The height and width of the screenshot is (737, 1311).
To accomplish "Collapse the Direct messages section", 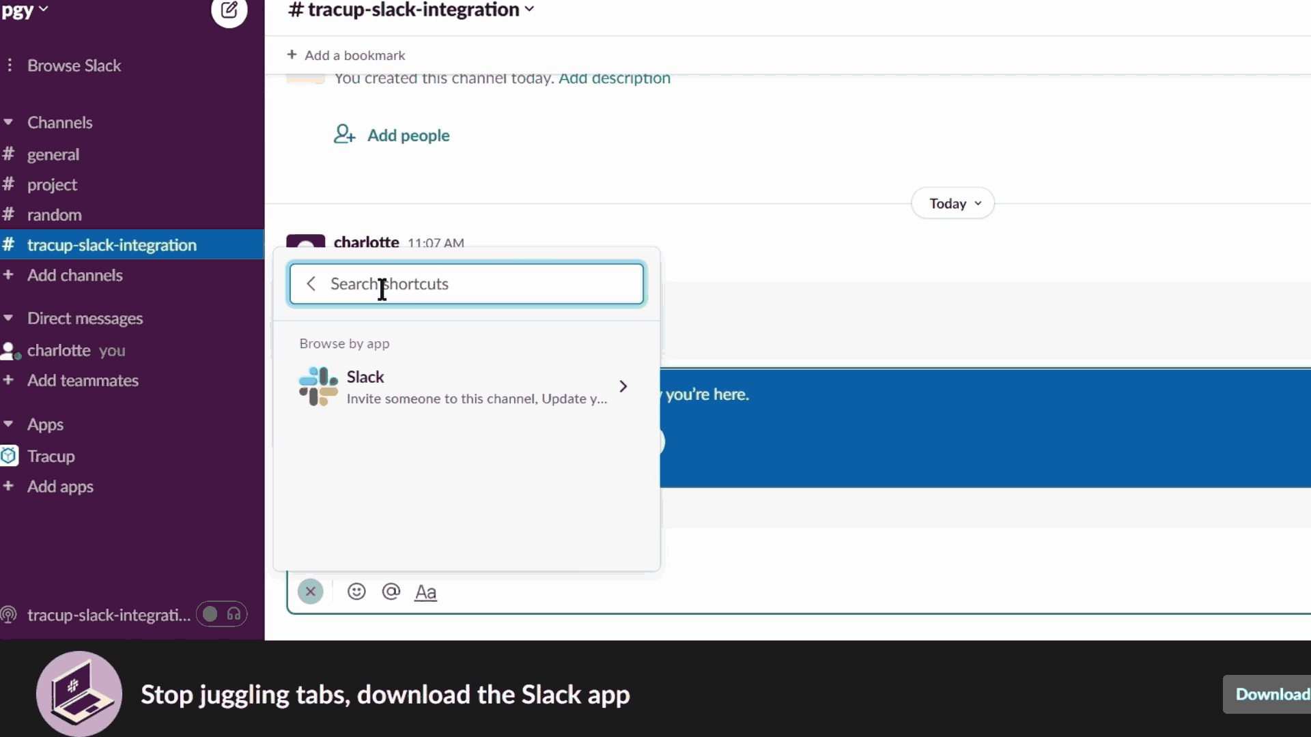I will [x=8, y=318].
